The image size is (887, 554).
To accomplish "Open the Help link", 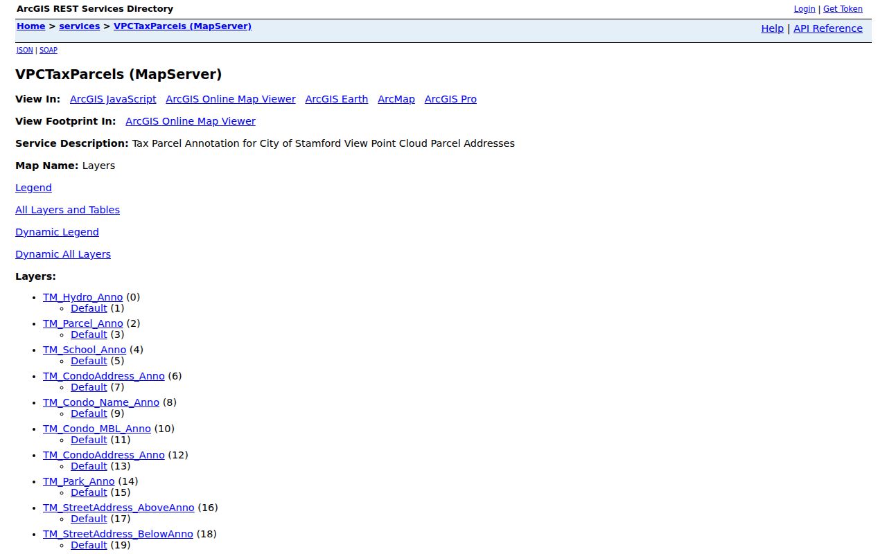I will [x=772, y=28].
